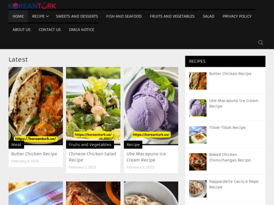Visit the About Us page
Screen dimensions: 274x205
(21, 30)
